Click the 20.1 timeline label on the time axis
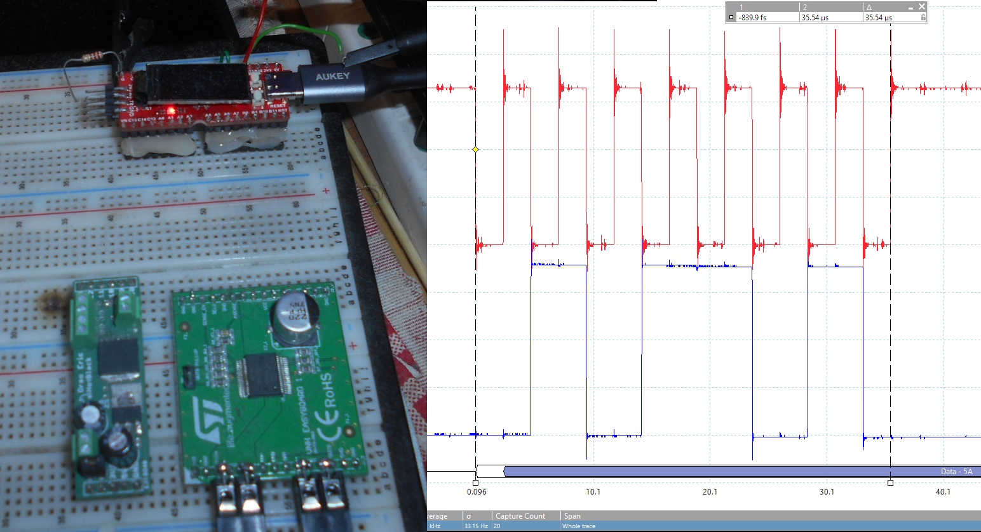This screenshot has height=532, width=981. point(710,492)
